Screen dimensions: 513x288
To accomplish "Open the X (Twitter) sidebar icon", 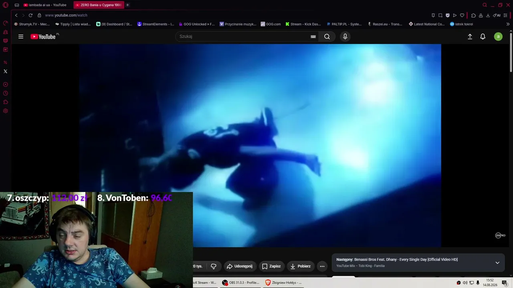I will click(x=6, y=72).
